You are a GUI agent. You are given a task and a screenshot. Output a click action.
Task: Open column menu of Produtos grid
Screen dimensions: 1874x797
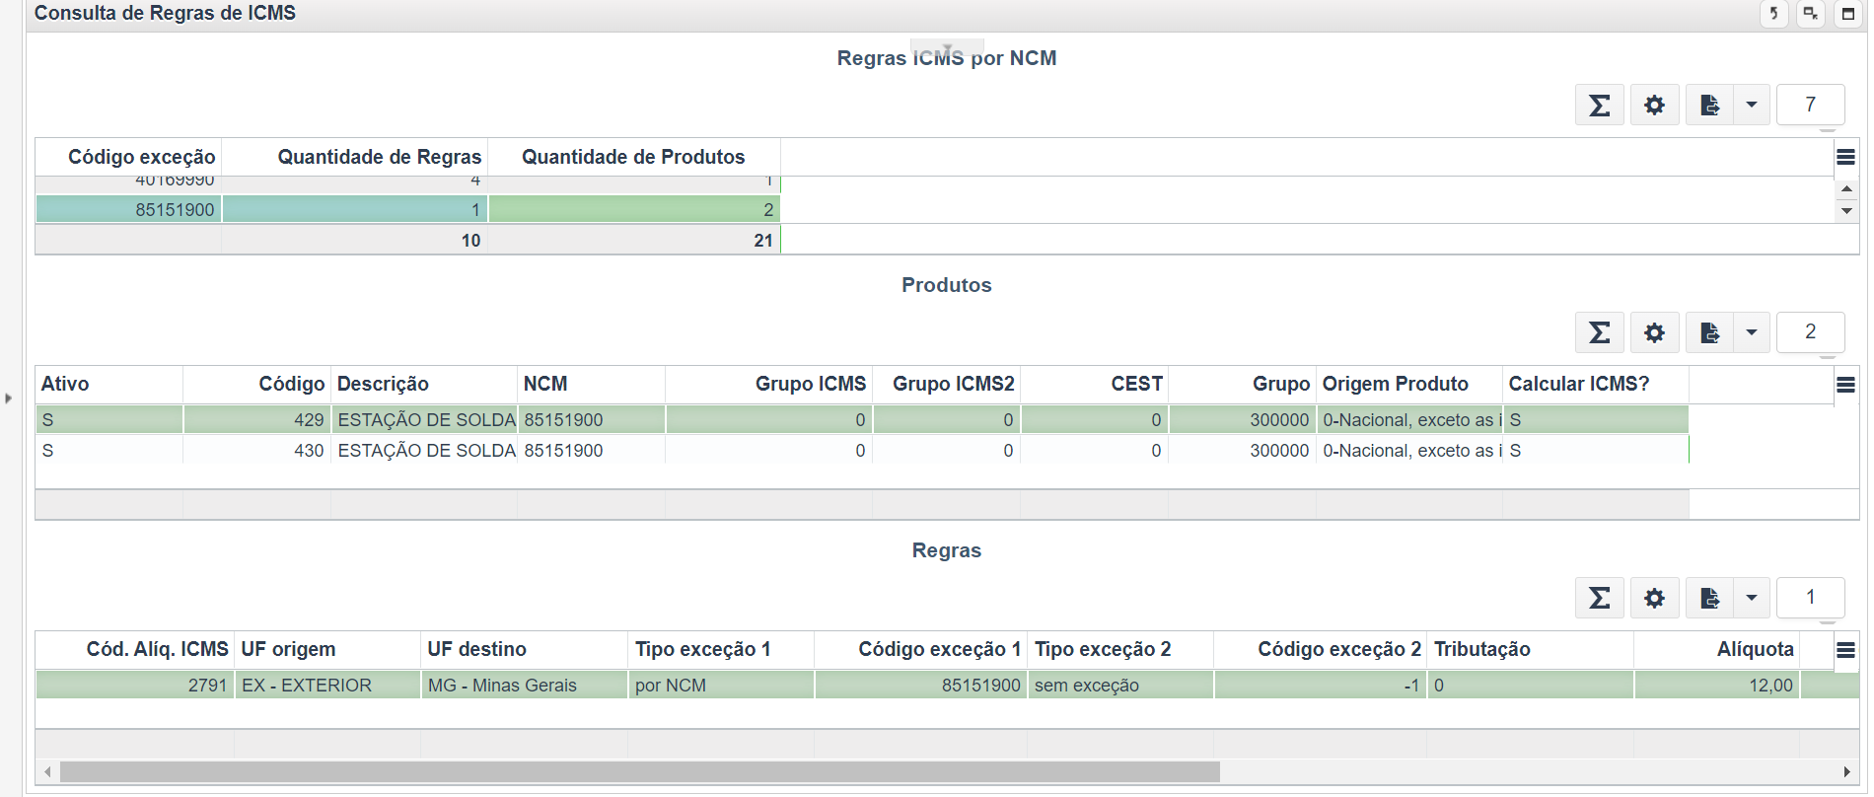[x=1846, y=385]
